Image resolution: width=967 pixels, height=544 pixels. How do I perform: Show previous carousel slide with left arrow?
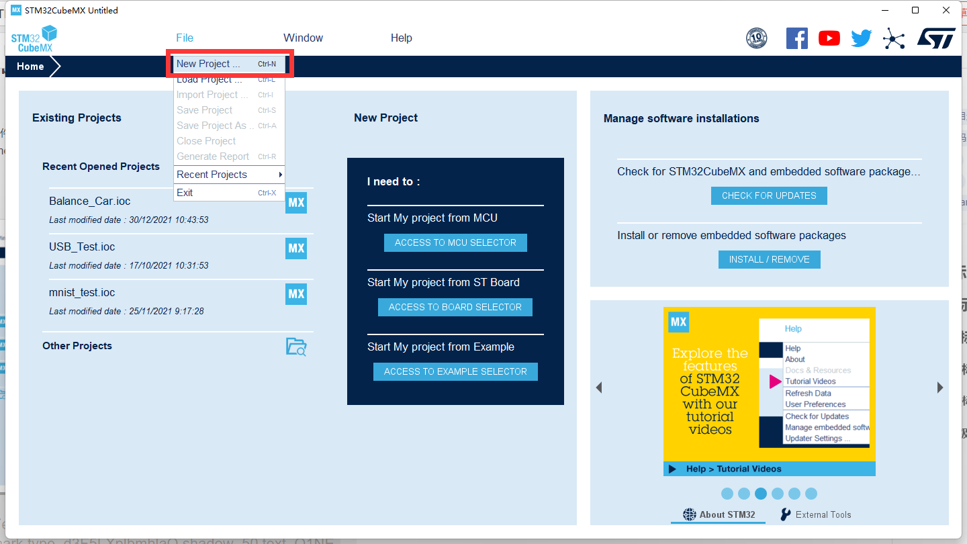pyautogui.click(x=599, y=388)
